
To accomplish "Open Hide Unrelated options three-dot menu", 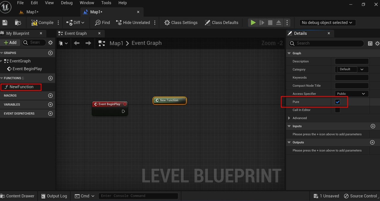I will pos(155,22).
